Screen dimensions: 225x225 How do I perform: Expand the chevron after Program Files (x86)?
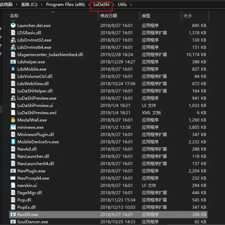tap(89, 4)
